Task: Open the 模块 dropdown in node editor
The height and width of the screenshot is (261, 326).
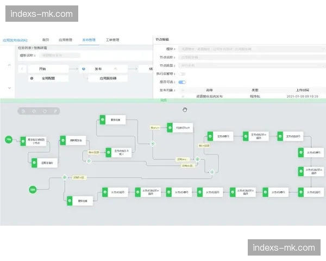Action: point(250,48)
